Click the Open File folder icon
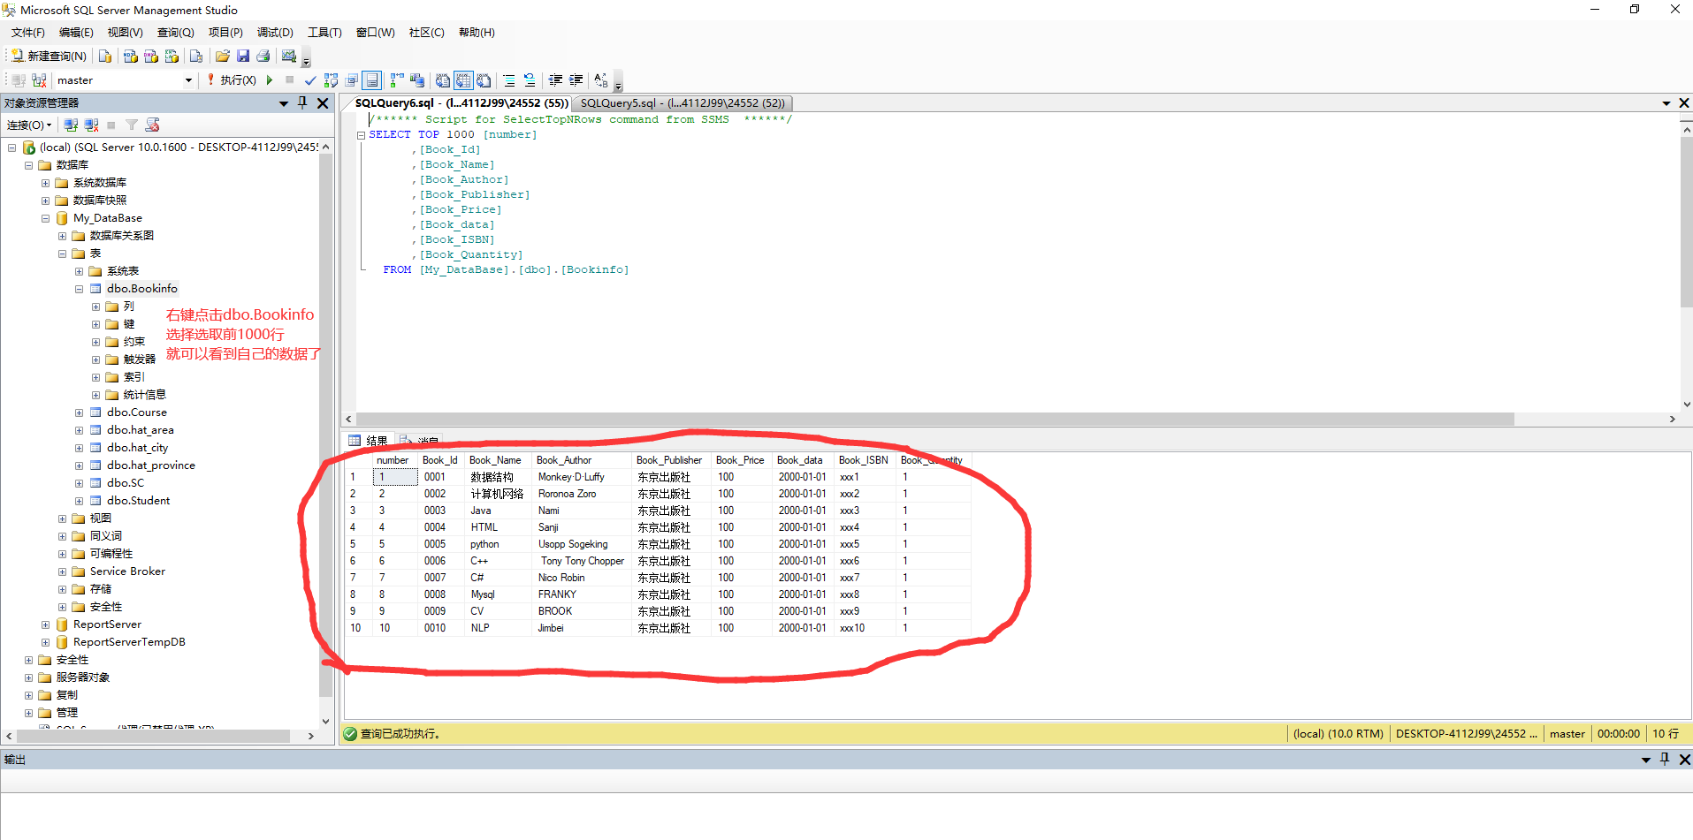 (x=223, y=56)
